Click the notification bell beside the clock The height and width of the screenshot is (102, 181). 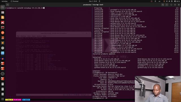click(x=100, y=1)
